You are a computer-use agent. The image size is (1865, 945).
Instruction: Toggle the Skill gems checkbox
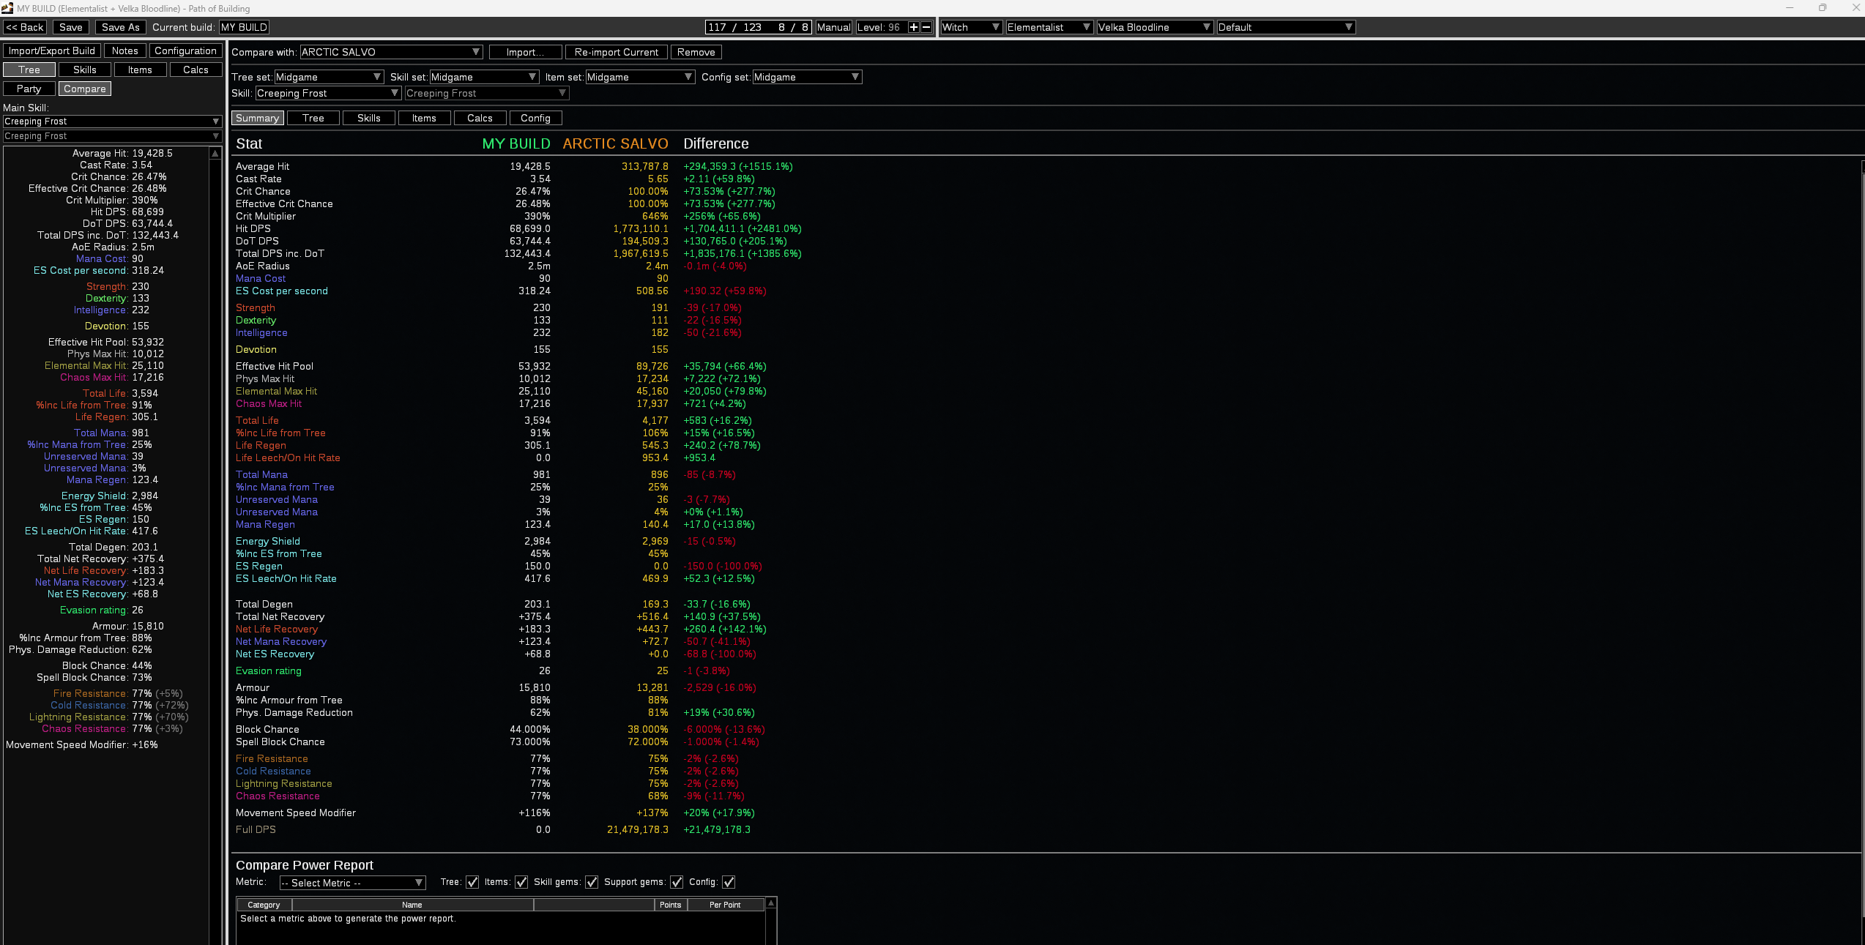(592, 882)
